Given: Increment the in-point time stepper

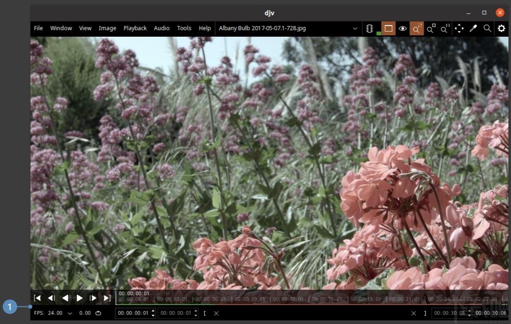Looking at the screenshot, I should pos(196,311).
